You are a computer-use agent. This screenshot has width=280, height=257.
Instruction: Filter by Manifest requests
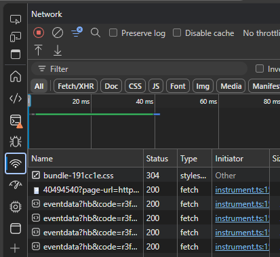coord(264,86)
